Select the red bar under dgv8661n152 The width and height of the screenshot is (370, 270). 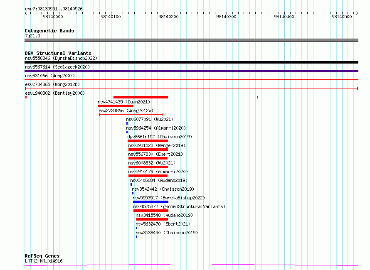tap(148, 141)
